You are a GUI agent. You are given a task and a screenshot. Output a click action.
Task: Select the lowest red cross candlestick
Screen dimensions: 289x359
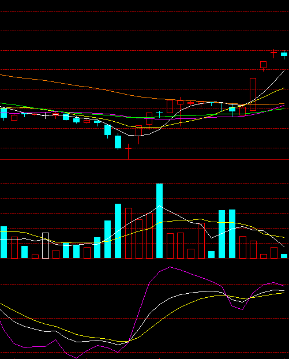[x=129, y=151]
